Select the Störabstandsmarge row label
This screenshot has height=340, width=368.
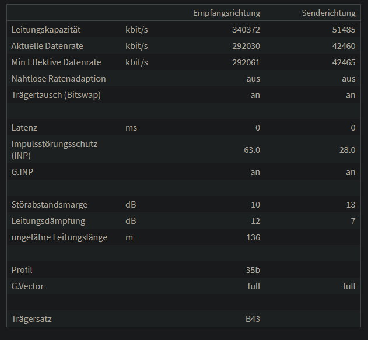pyautogui.click(x=50, y=205)
